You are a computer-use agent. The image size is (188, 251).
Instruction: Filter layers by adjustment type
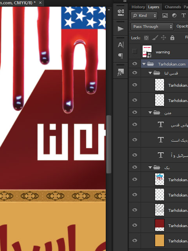[x=174, y=15]
